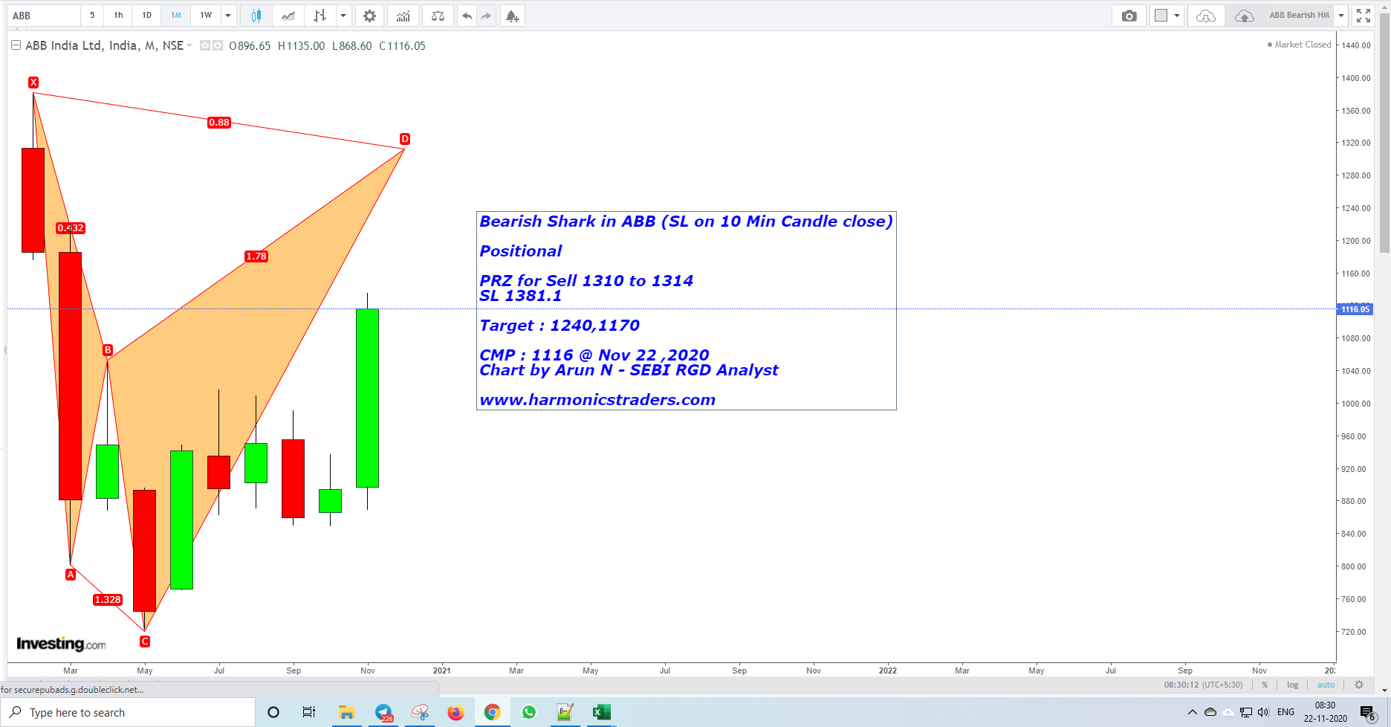The height and width of the screenshot is (727, 1391).
Task: Toggle percentage scale mode
Action: [1264, 684]
